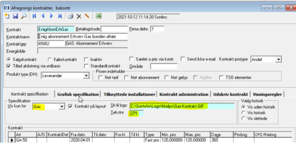
Task: Go to the next record
Action: (51, 16)
